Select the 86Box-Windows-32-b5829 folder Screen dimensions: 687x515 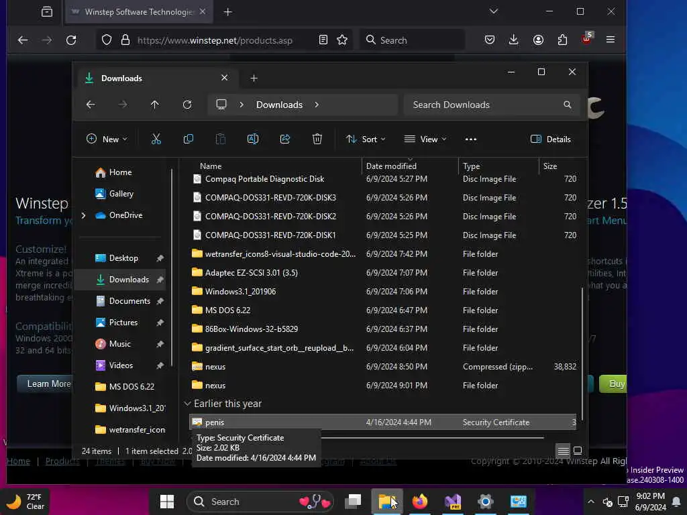[x=383, y=329]
